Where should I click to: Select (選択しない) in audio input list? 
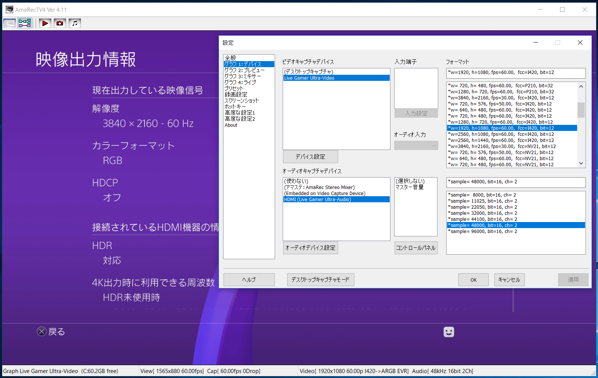coord(416,181)
